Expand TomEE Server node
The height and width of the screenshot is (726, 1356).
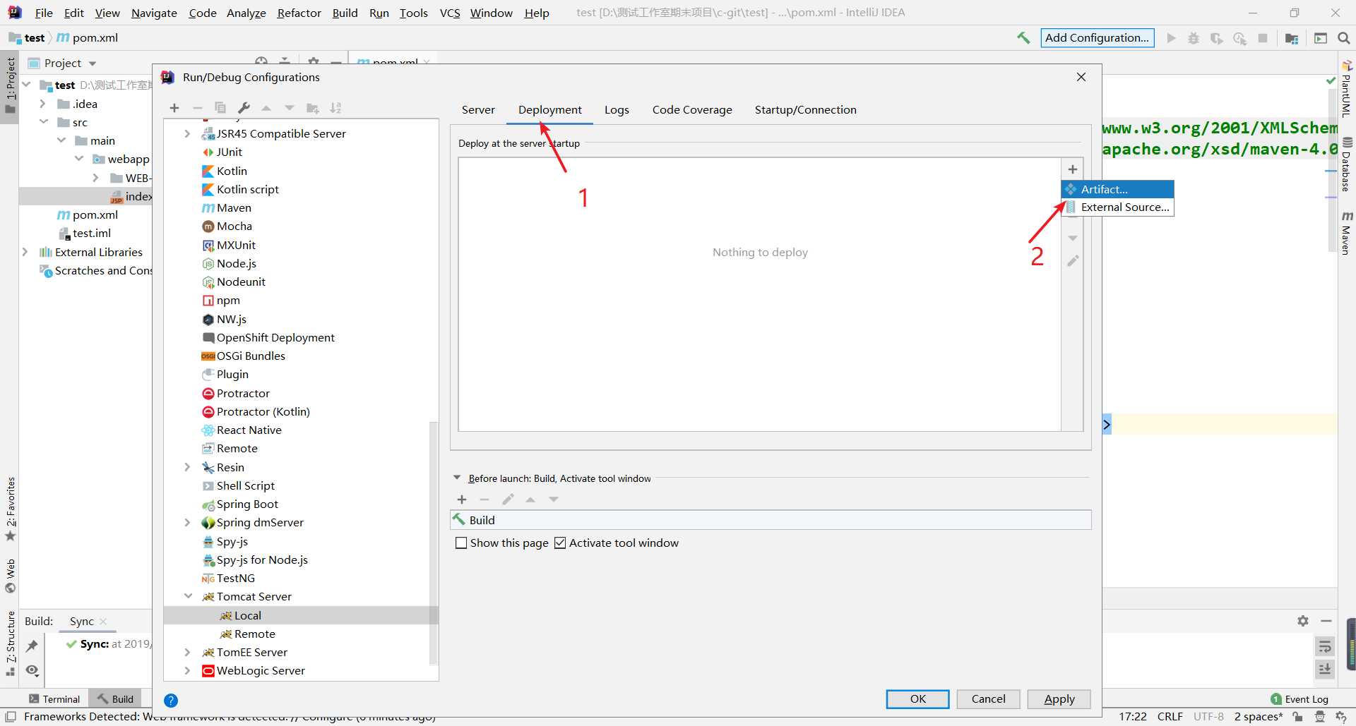coord(187,652)
